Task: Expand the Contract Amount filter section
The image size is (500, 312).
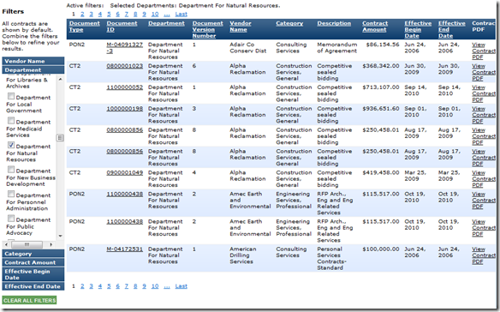Action: pyautogui.click(x=33, y=262)
